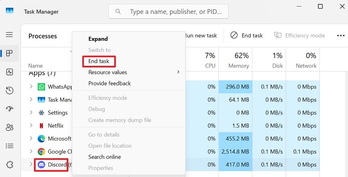Click the 455.2 MB memory cell
The width and height of the screenshot is (348, 177).
[235, 139]
